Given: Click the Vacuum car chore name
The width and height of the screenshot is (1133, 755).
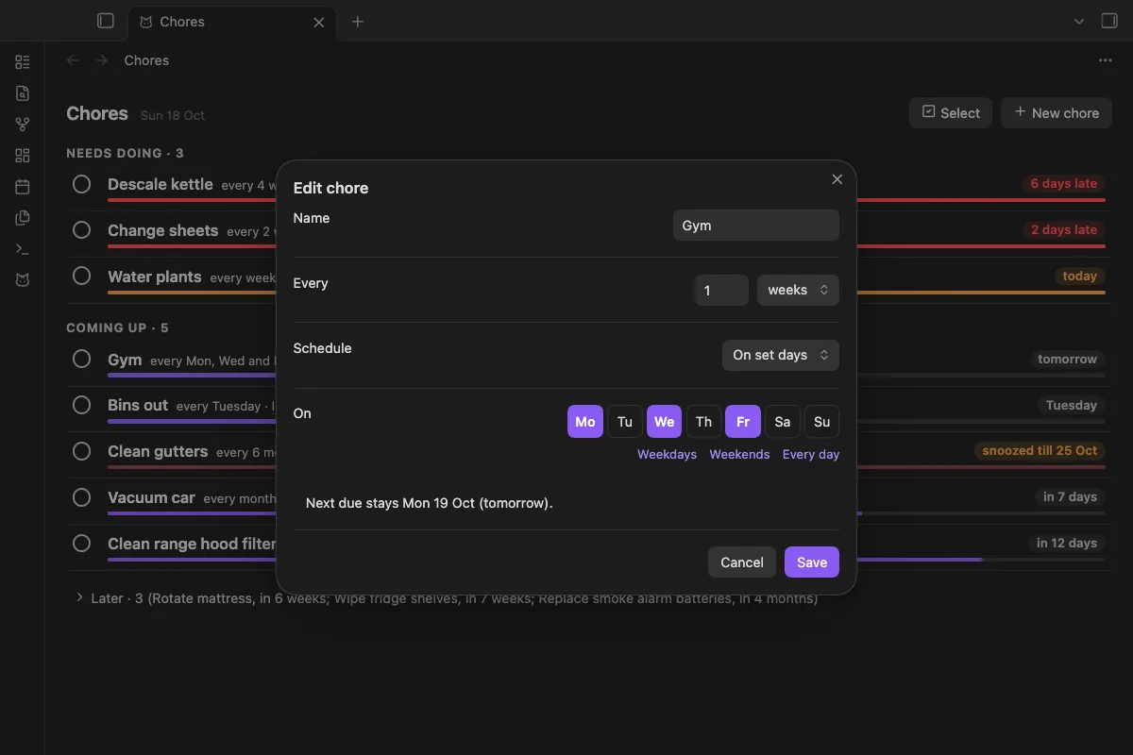Looking at the screenshot, I should pyautogui.click(x=151, y=497).
